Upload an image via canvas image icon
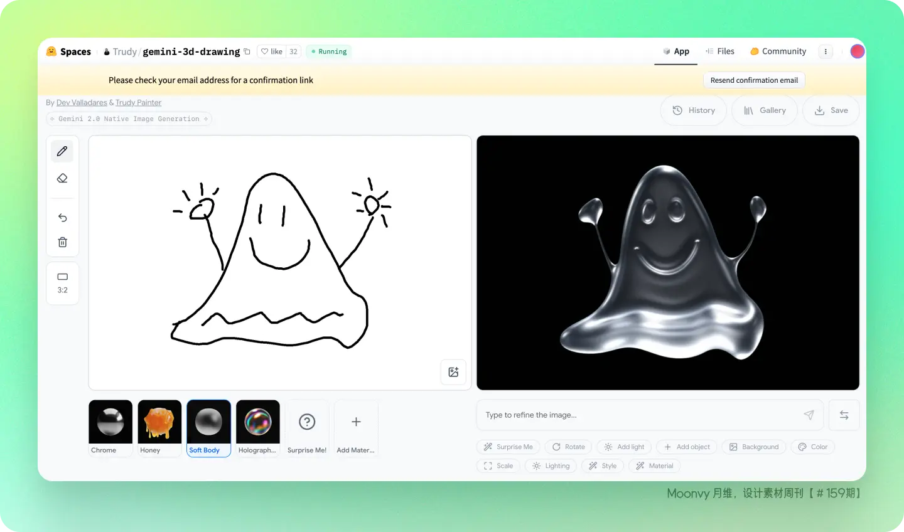 coord(453,372)
